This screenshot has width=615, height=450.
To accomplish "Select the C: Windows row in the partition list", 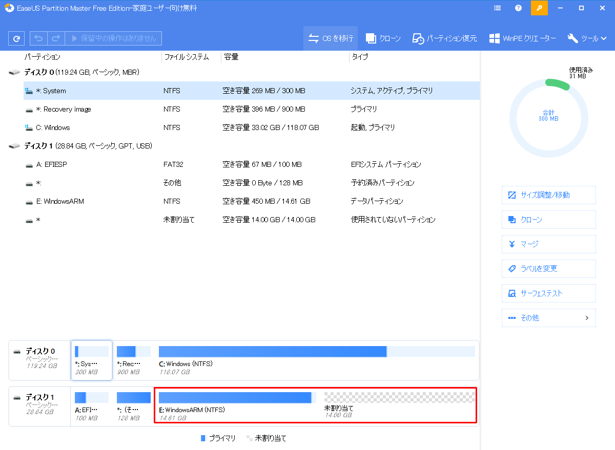I will pyautogui.click(x=252, y=127).
